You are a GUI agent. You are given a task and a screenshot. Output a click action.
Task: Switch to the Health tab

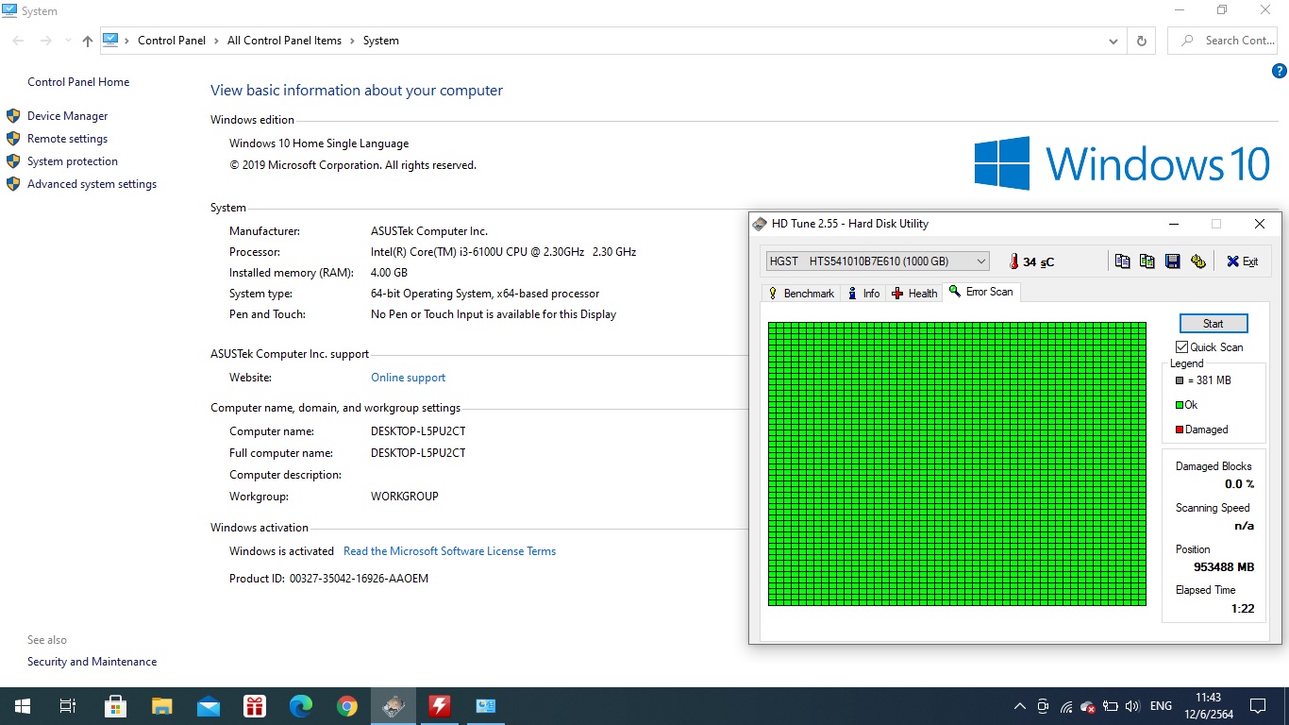(x=914, y=294)
